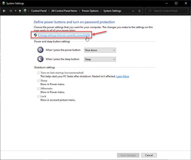Click the Save changes button
191x160 pixels.
tap(128, 155)
